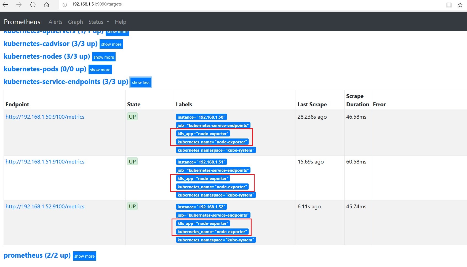Click kubernetes_namespace label in the 192.168.1.50 row
Viewport: 467px width, 267px height.
point(216,150)
